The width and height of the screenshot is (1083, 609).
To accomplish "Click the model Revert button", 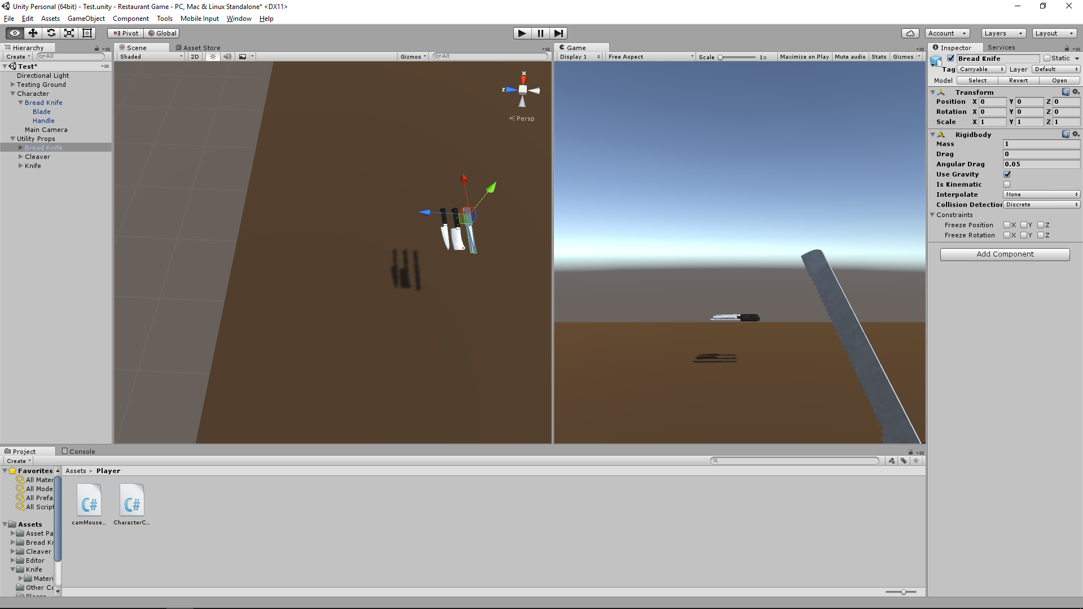I will click(x=1018, y=81).
